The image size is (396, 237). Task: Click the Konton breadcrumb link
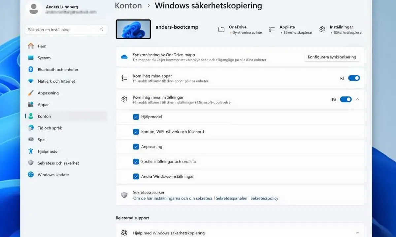(128, 6)
